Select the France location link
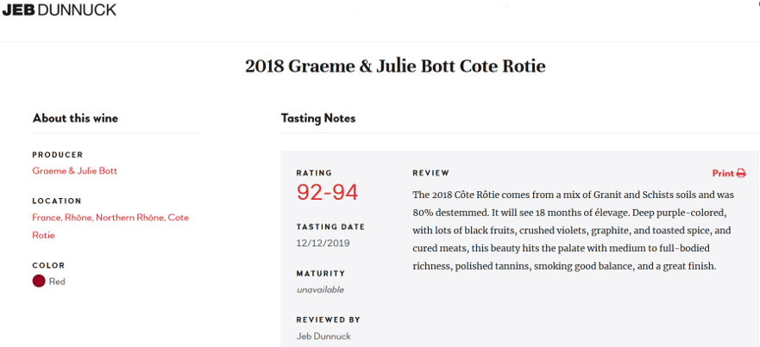 [47, 218]
